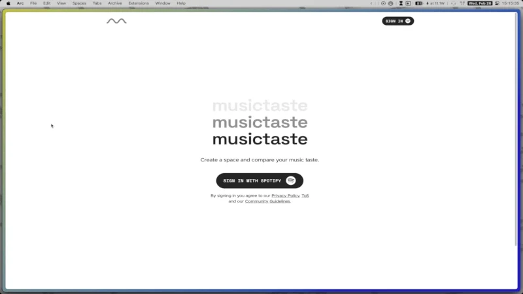Open the Arc application menu
Viewport: 523px width, 294px height.
20,3
